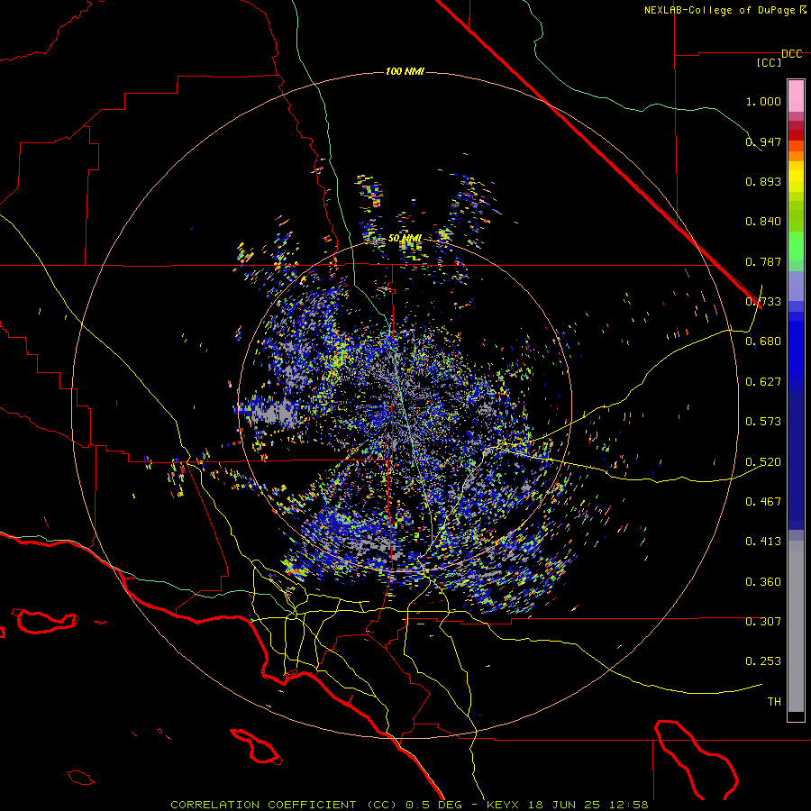The width and height of the screenshot is (811, 811).
Task: Click the 0.947 scale value
Action: 763,141
